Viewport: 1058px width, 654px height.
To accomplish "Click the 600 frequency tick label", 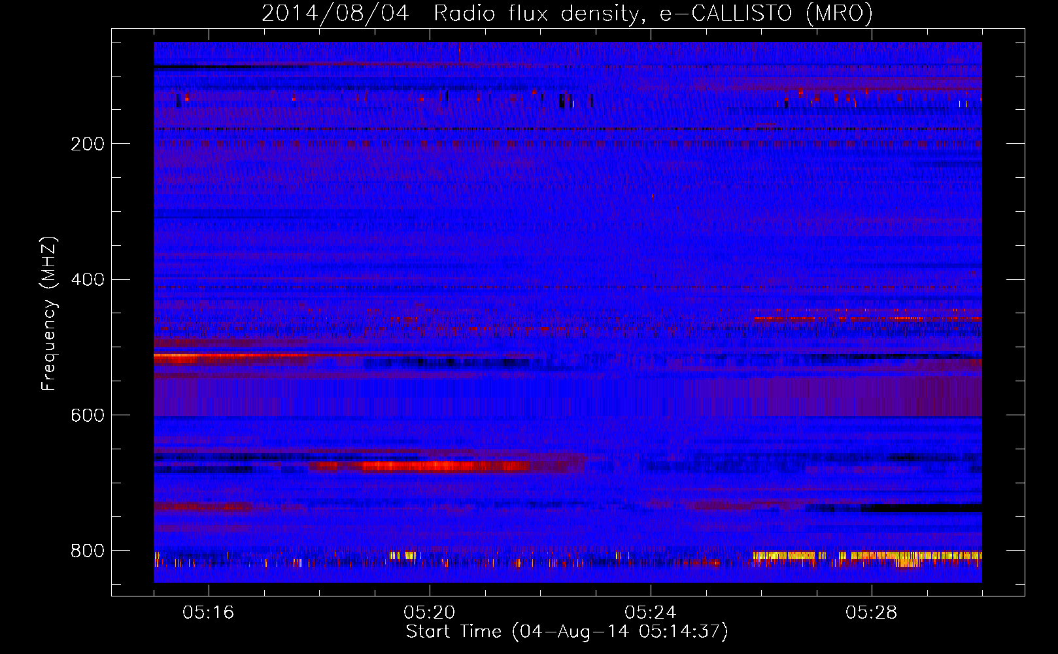I will tap(87, 415).
